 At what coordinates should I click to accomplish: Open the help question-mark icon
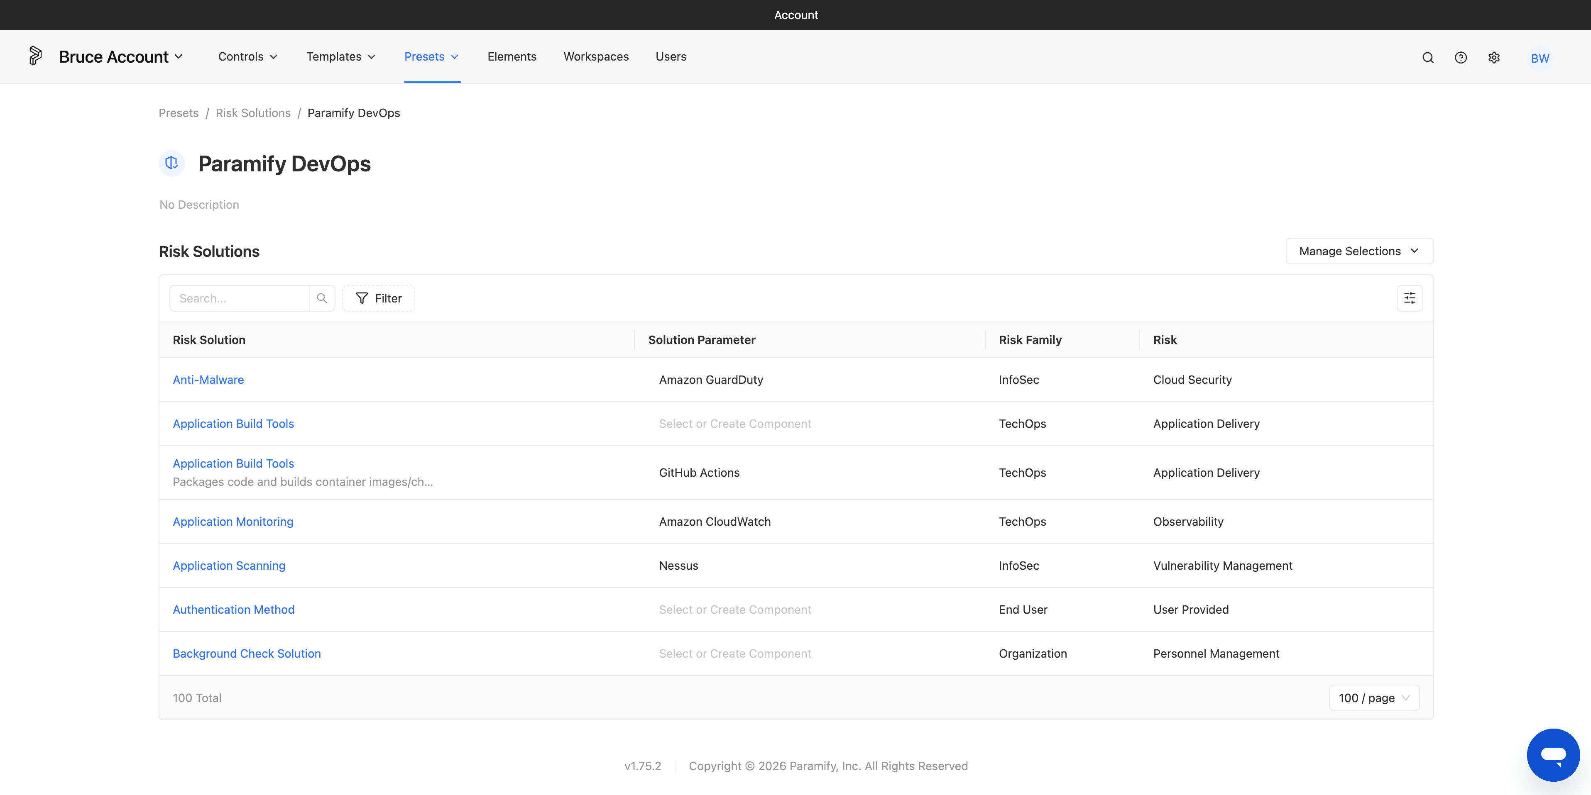pyautogui.click(x=1461, y=57)
